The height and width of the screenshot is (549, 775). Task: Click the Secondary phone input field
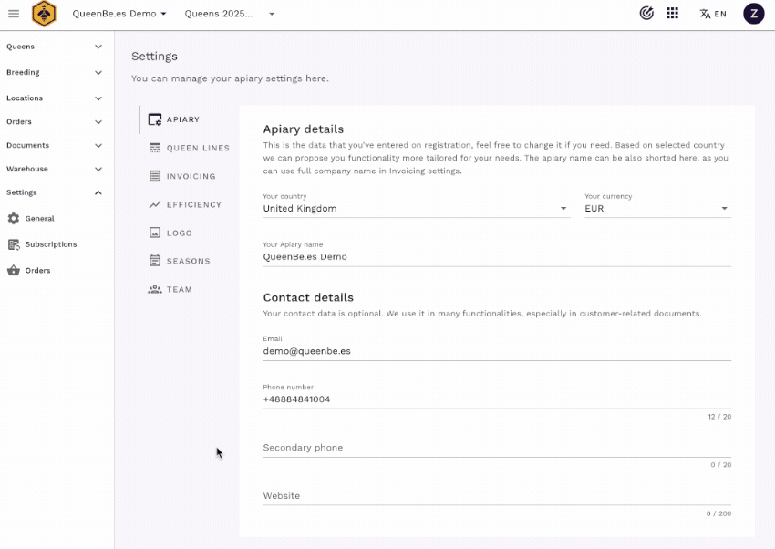click(496, 448)
